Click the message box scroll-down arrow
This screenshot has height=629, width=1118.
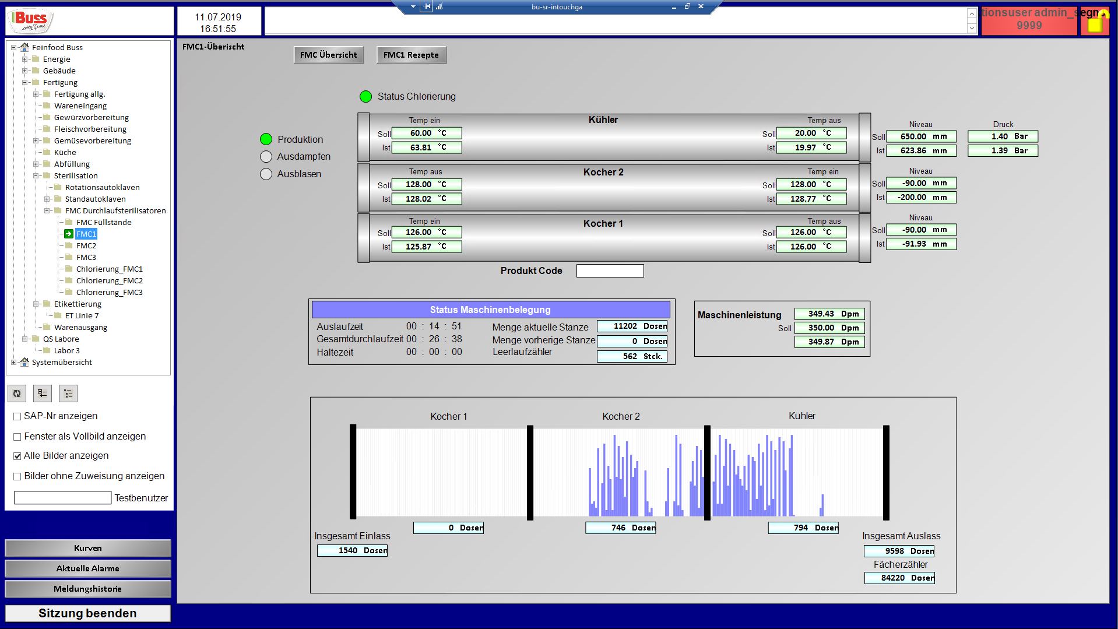971,28
